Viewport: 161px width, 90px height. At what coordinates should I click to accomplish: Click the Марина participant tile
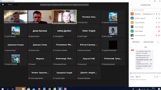click(x=40, y=59)
